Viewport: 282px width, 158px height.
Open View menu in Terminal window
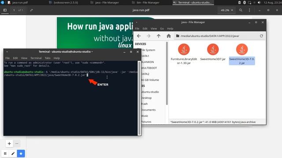pos(24,58)
